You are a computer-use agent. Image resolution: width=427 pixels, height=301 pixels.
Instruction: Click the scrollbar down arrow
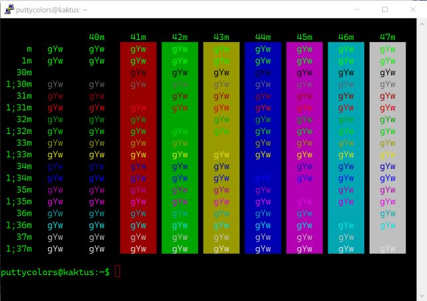coord(422,296)
